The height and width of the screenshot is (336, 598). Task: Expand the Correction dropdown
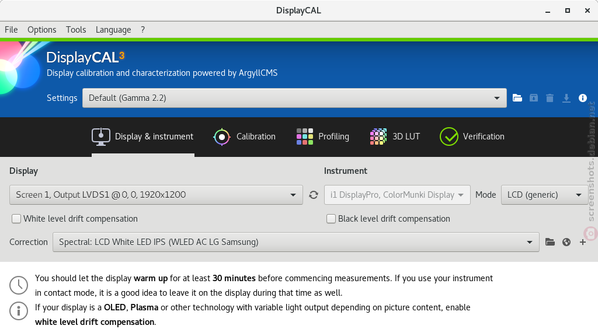point(296,242)
